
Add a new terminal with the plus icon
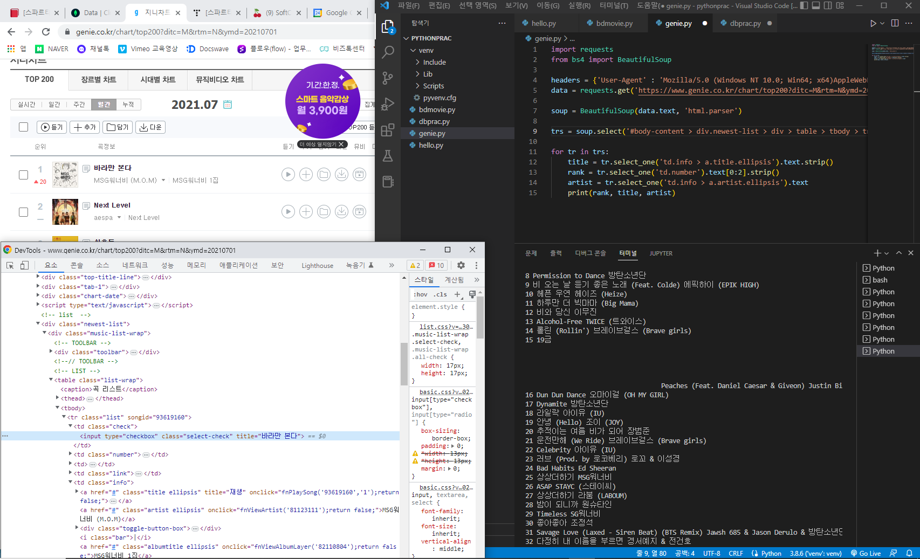(877, 253)
